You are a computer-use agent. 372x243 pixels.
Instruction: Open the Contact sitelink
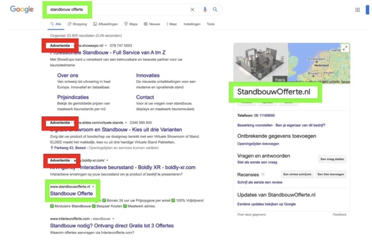[145, 97]
